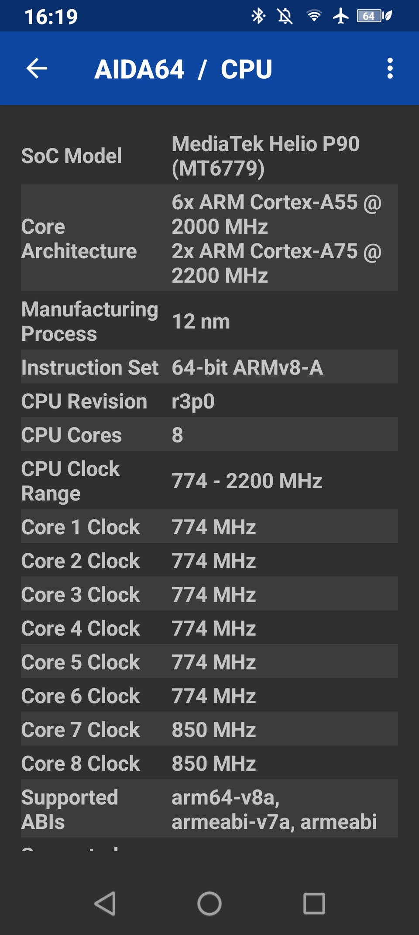Tap the Wi-Fi status icon
This screenshot has width=419, height=935.
[x=314, y=16]
